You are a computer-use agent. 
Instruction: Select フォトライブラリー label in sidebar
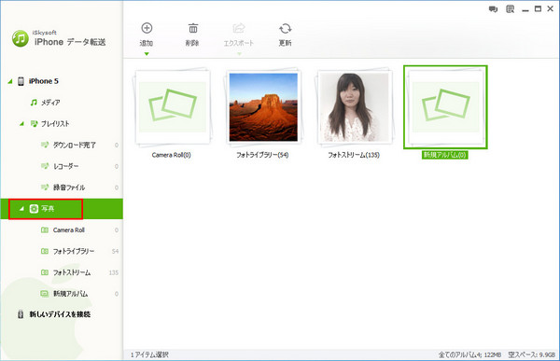click(74, 251)
